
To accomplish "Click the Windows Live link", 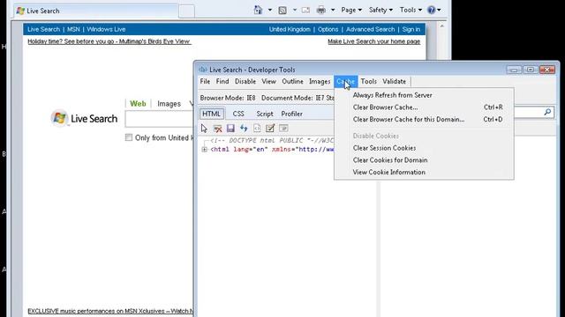I will [106, 29].
